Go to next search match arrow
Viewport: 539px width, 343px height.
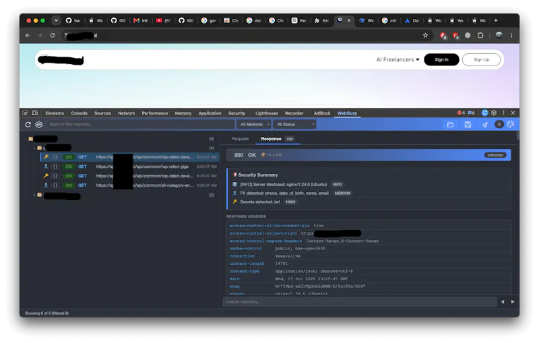click(x=513, y=302)
